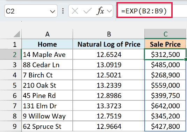Viewport: 187px width, 132px height.
Task: Select cell with value 13.0919
Action: click(109, 65)
